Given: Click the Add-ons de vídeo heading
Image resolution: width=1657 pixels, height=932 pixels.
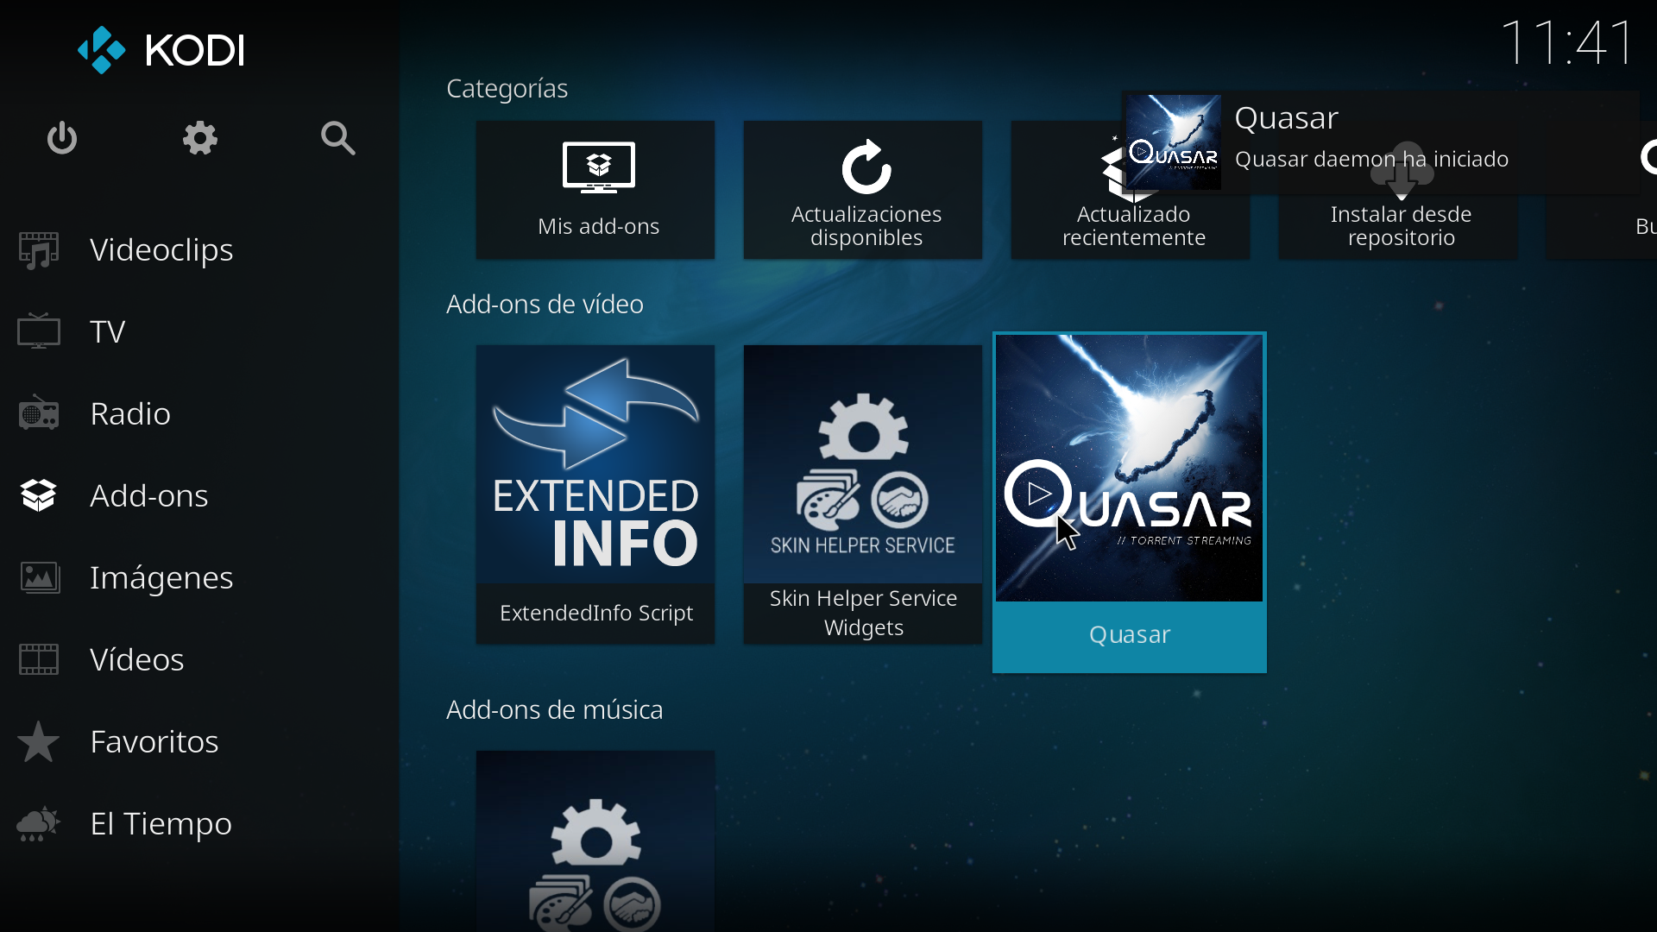Looking at the screenshot, I should coord(545,305).
